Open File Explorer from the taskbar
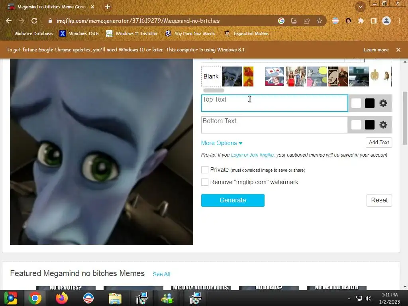This screenshot has height=306, width=408. click(115, 298)
